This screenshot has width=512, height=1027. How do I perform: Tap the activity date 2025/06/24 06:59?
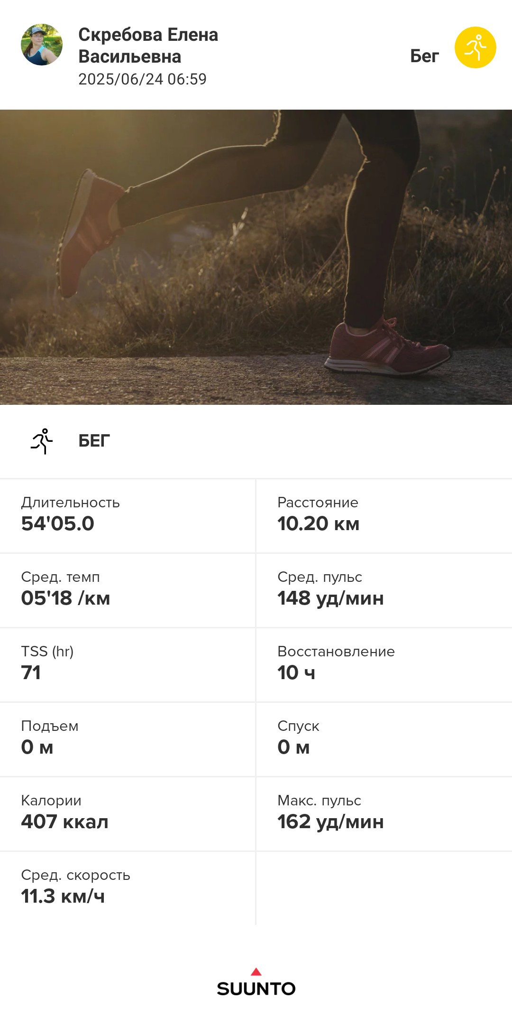pos(142,79)
